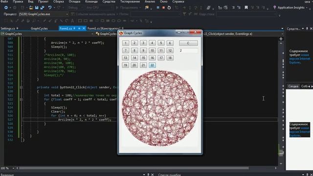Viewport: 313px width, 176px height.
Task: Save the current file with disk icon
Action: pyautogui.click(x=37, y=8)
